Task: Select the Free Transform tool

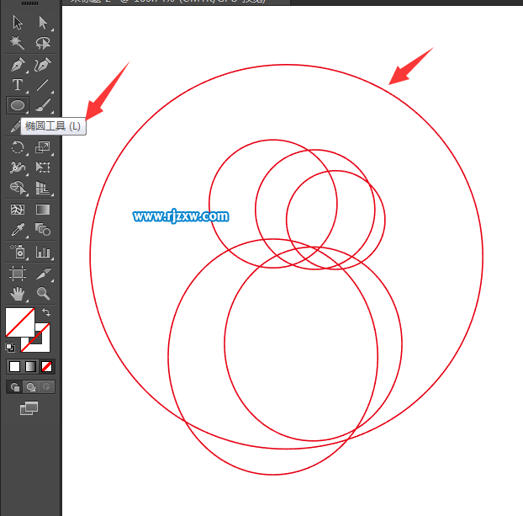Action: (43, 168)
